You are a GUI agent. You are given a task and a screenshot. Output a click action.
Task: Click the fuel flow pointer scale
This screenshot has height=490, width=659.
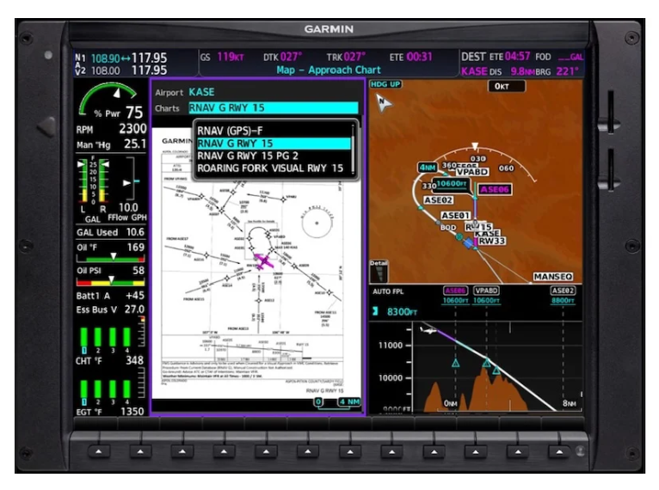pos(130,180)
